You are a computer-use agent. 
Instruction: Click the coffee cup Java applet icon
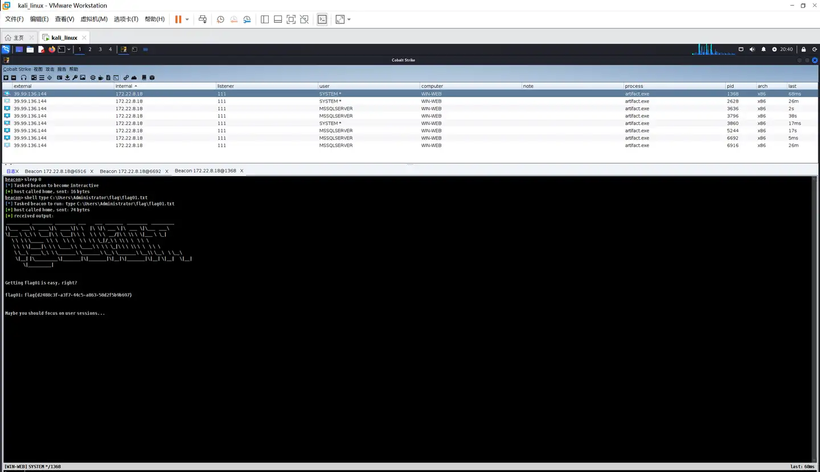(100, 77)
